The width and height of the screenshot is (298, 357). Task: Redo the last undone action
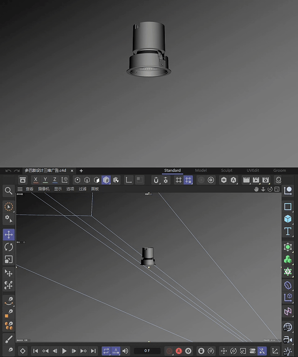click(x=17, y=171)
